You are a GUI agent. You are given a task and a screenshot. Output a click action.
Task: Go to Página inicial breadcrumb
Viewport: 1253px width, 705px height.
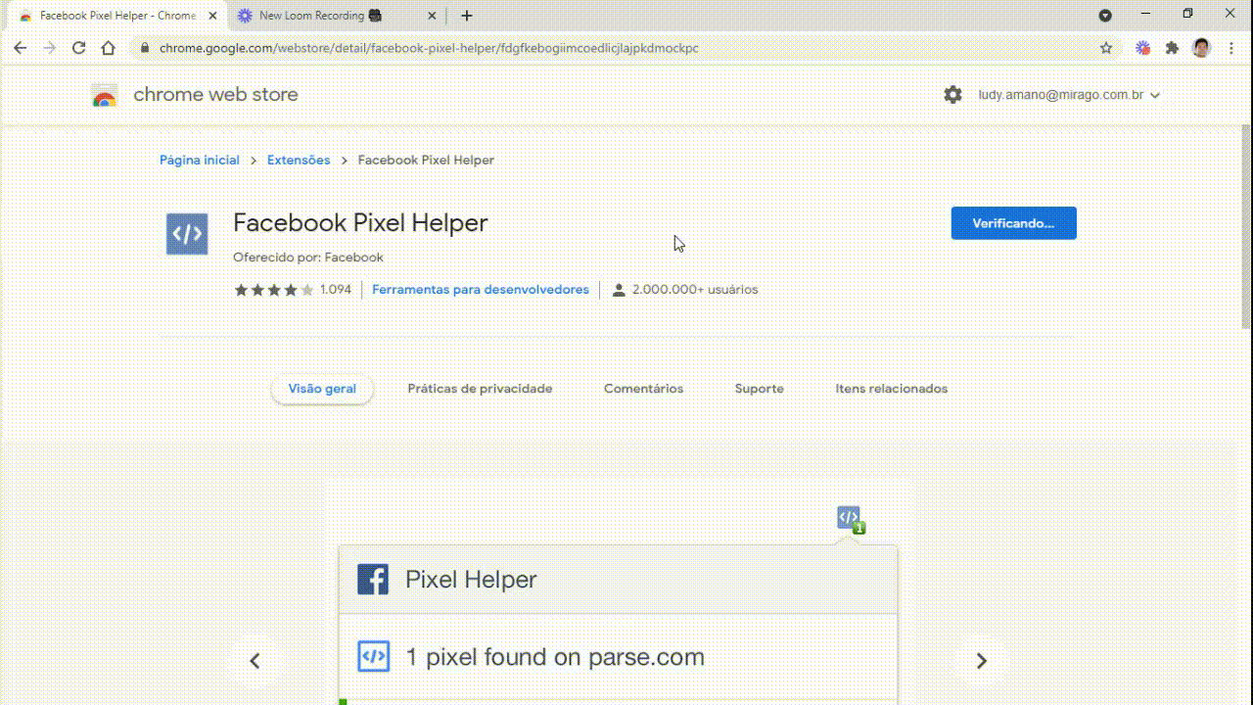pos(200,160)
